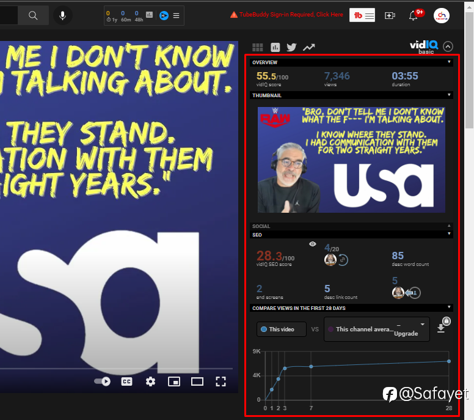Click the circular link icon next to 4/20
The width and height of the screenshot is (474, 420).
coord(343,260)
